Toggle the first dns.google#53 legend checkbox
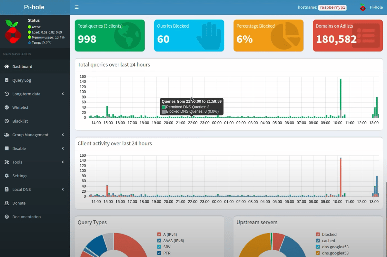The width and height of the screenshot is (387, 257). click(318, 247)
